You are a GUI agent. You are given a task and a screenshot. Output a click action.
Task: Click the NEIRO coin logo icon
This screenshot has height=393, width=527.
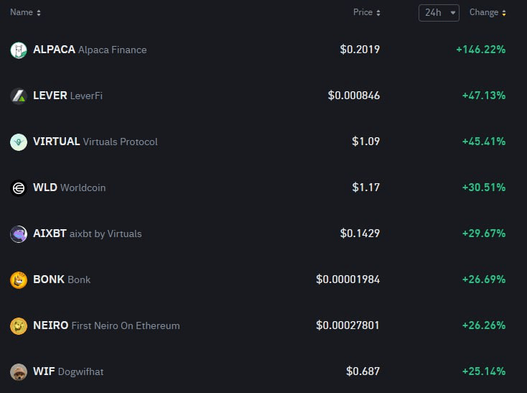click(19, 326)
